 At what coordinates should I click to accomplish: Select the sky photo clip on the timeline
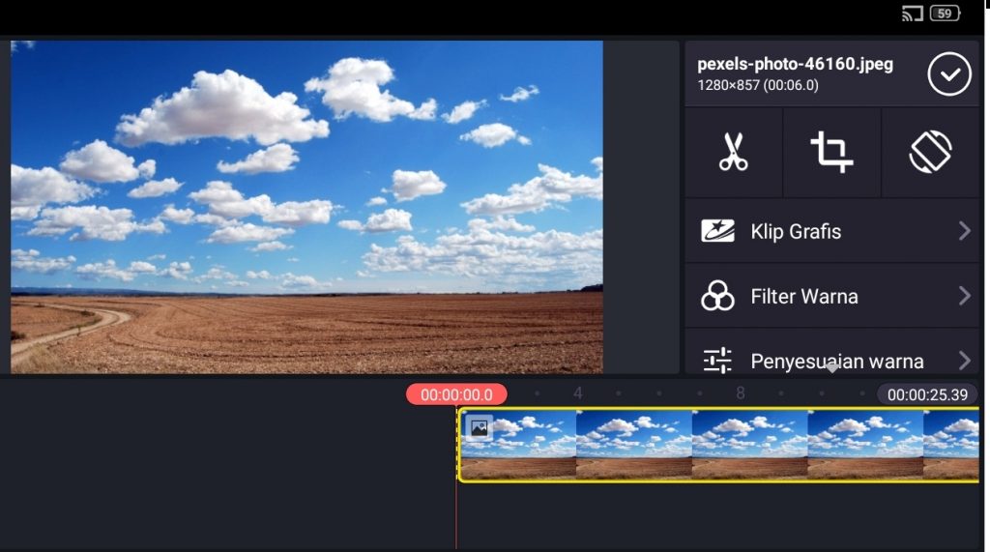click(x=718, y=446)
